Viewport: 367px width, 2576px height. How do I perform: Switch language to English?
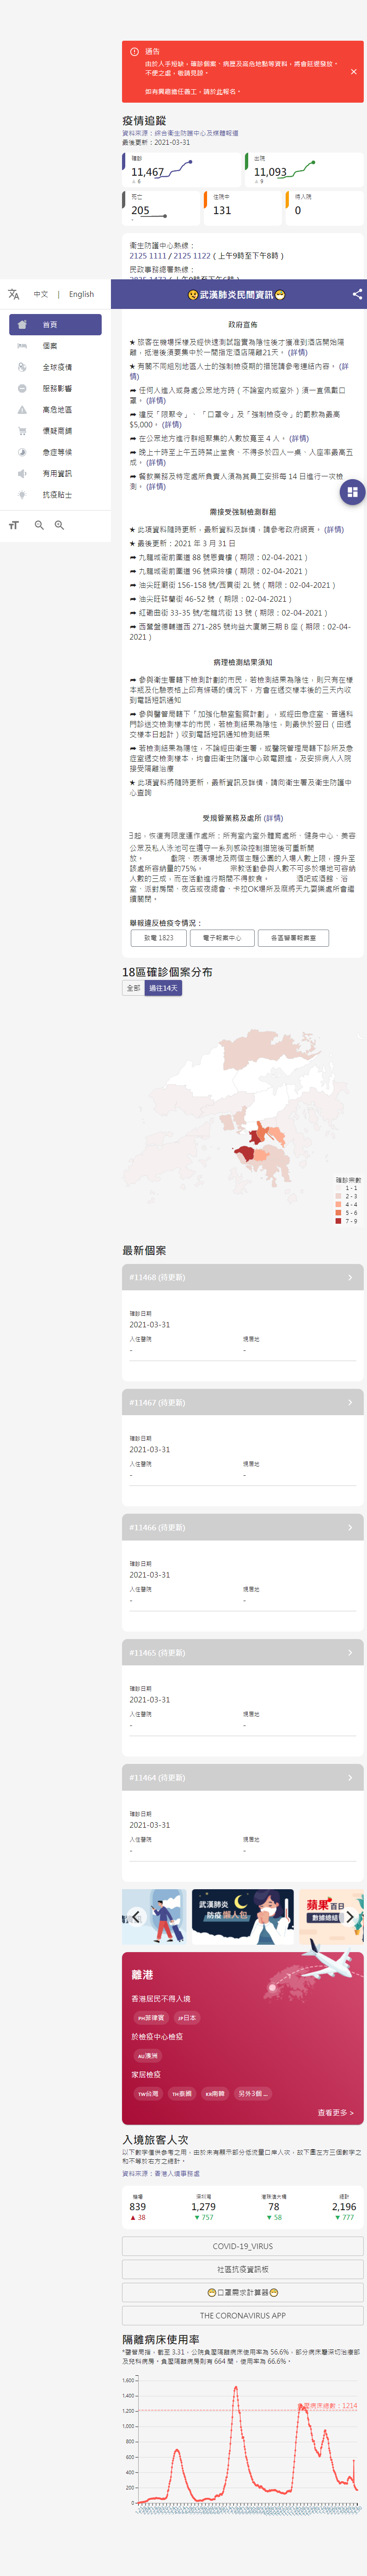81,294
